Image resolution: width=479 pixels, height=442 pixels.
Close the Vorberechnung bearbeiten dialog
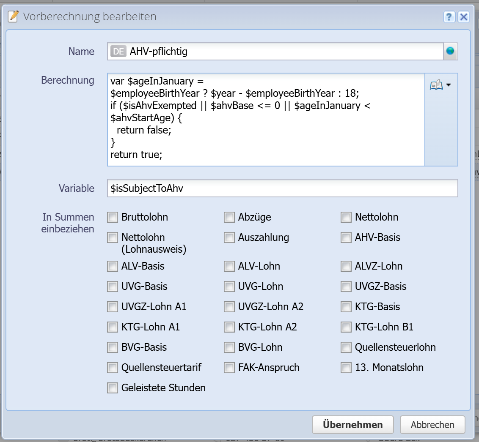point(464,17)
